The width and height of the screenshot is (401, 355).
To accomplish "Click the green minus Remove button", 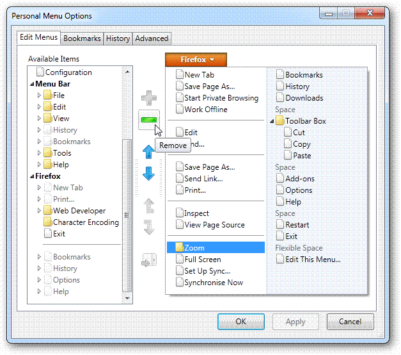I will 149,120.
